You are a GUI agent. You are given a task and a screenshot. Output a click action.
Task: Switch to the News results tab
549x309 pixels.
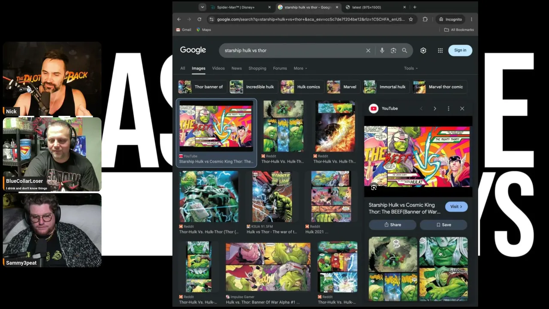(x=237, y=68)
